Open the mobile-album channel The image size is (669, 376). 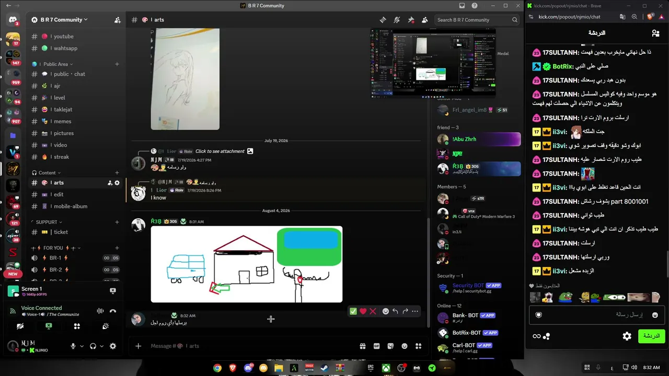(x=76, y=206)
